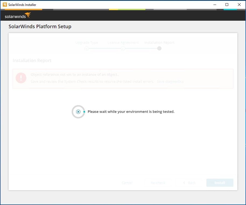
Task: Click the SolarWinds Installer title bar icon
Action: click(x=5, y=5)
